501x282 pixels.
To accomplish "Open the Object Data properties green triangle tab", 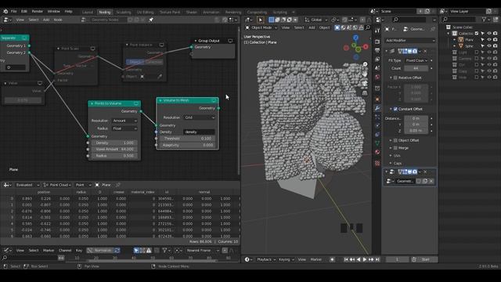I will (x=377, y=143).
